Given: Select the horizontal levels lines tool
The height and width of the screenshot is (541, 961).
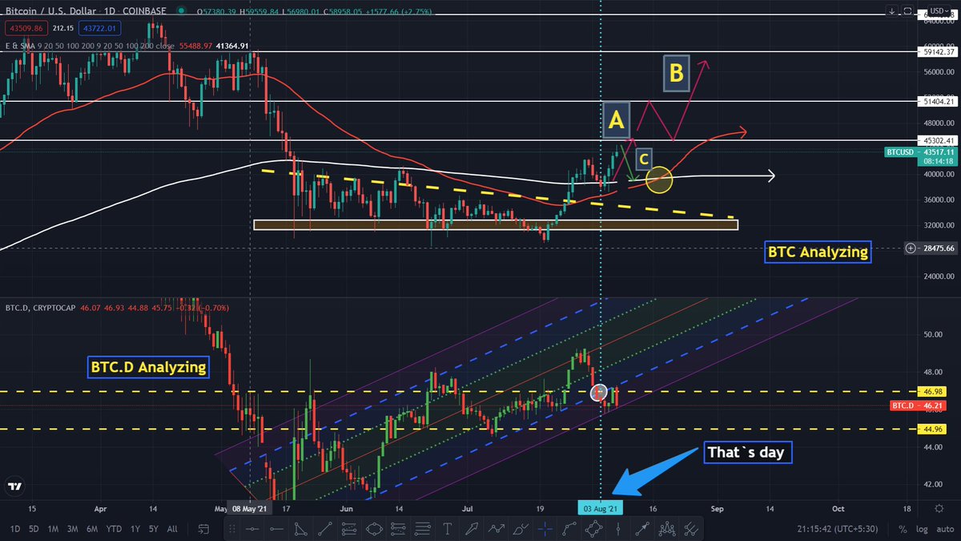Looking at the screenshot, I should click(422, 529).
